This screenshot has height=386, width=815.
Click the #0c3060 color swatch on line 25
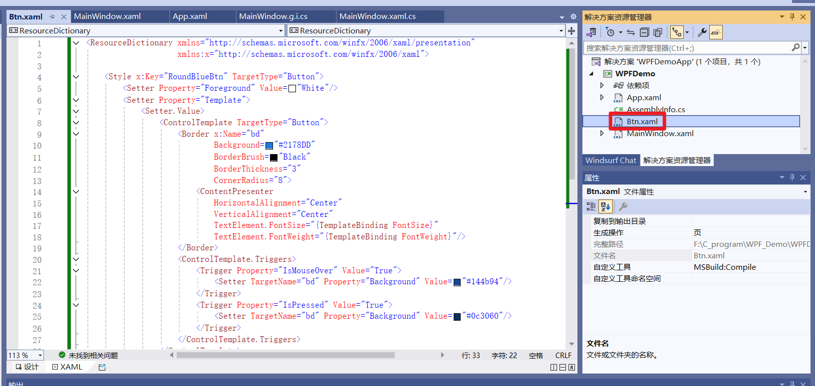[457, 317]
